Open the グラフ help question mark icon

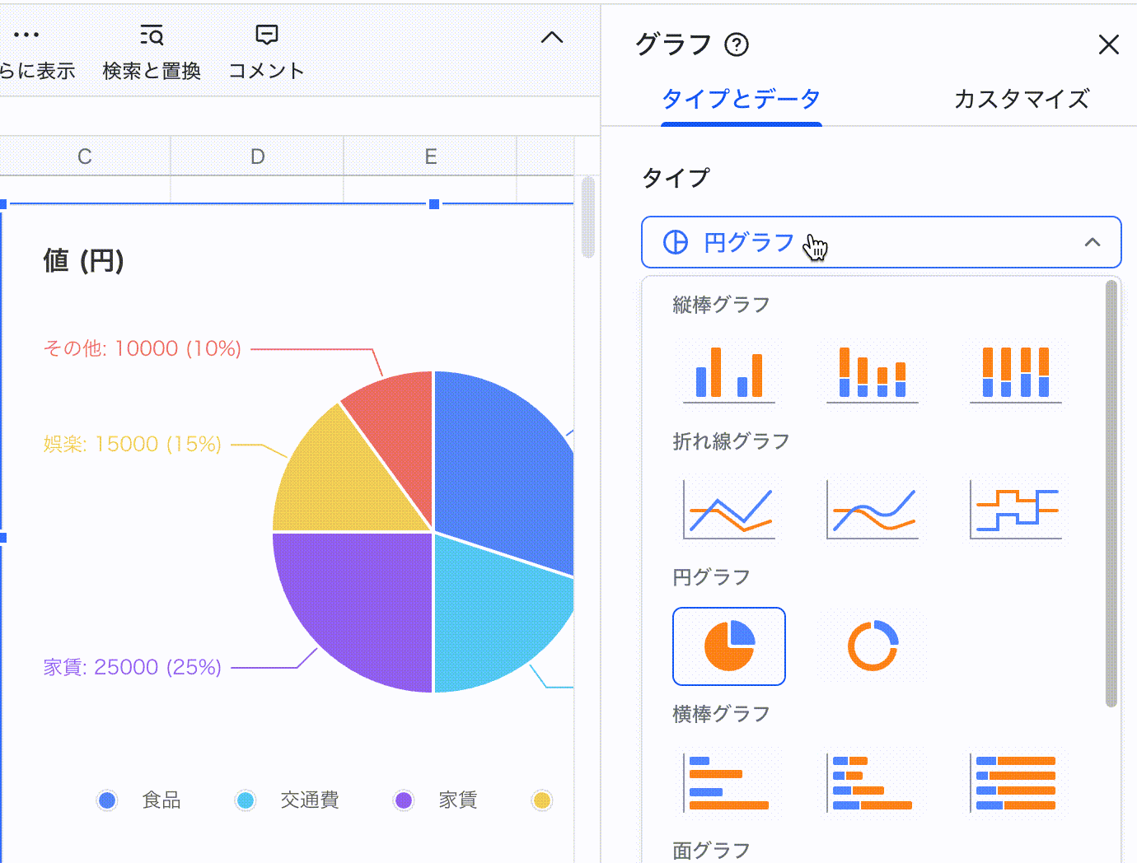(736, 44)
